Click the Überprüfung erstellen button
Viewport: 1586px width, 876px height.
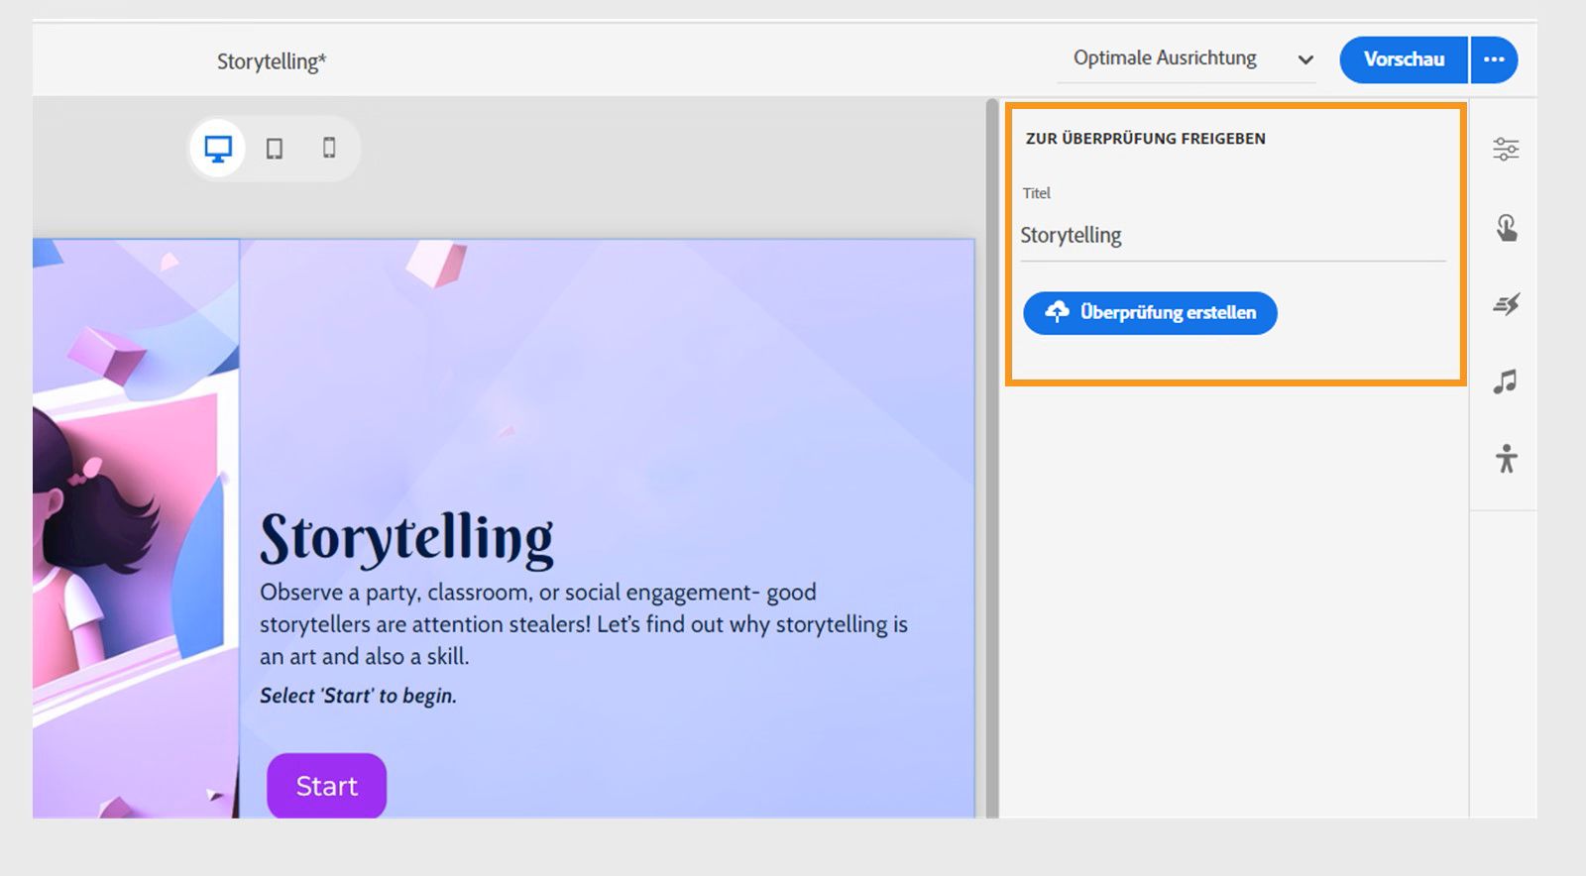tap(1150, 313)
